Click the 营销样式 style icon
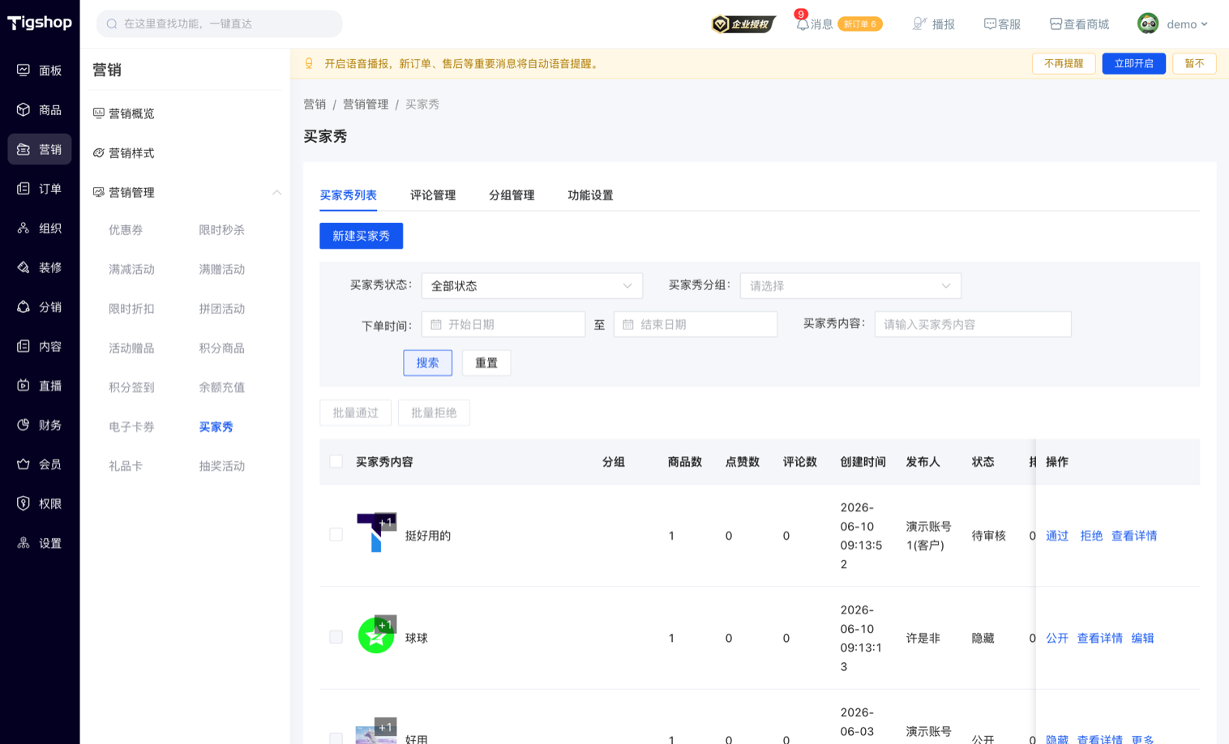 (x=98, y=153)
